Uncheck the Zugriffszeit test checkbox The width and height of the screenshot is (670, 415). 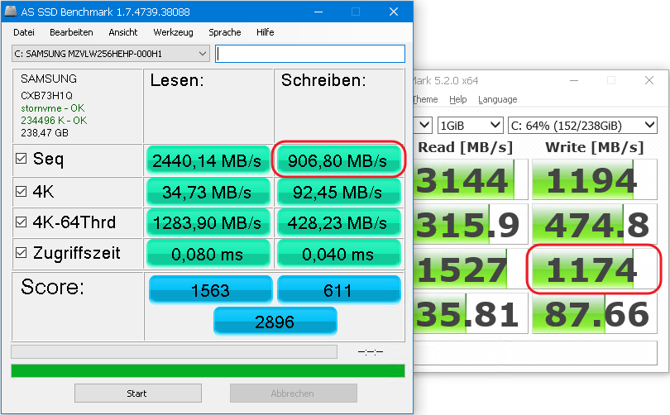[x=21, y=253]
